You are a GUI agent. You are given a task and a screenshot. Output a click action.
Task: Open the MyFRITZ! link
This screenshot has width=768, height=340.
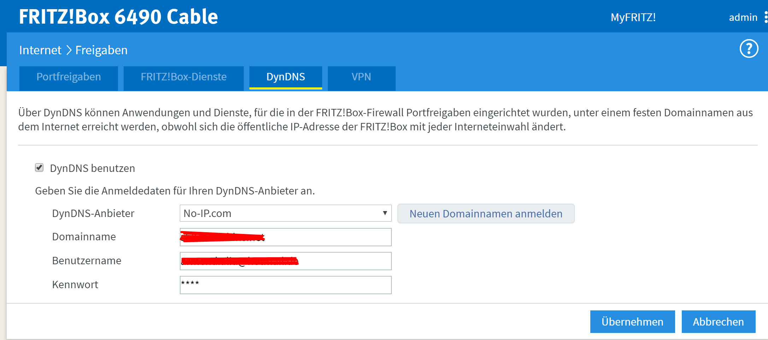[633, 17]
